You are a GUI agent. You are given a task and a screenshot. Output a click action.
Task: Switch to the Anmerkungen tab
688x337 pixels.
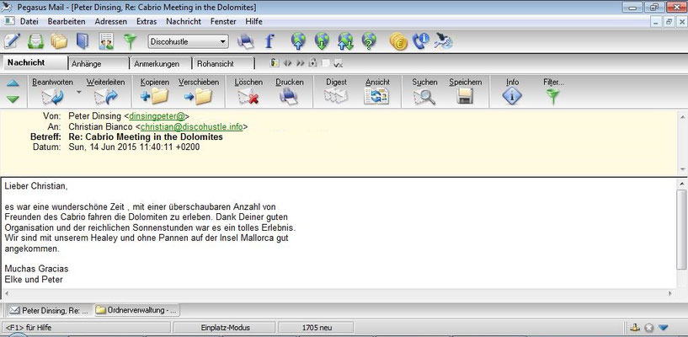click(x=161, y=64)
